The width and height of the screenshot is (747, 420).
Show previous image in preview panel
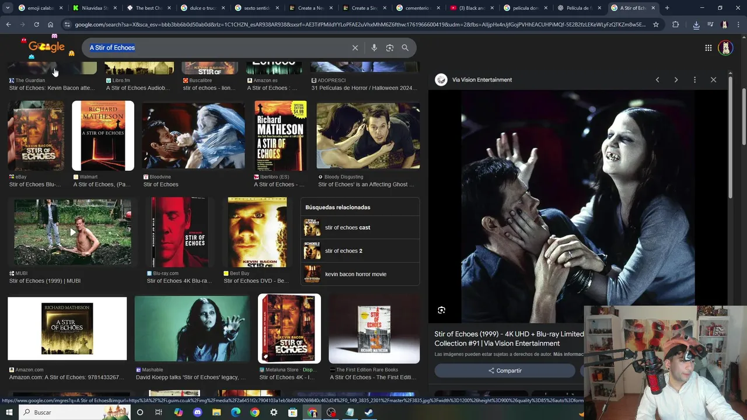tap(657, 80)
